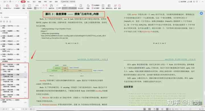The height and width of the screenshot is (111, 205).
Task: Select the 开始 ribbon tab
Action: click(x=23, y=2)
